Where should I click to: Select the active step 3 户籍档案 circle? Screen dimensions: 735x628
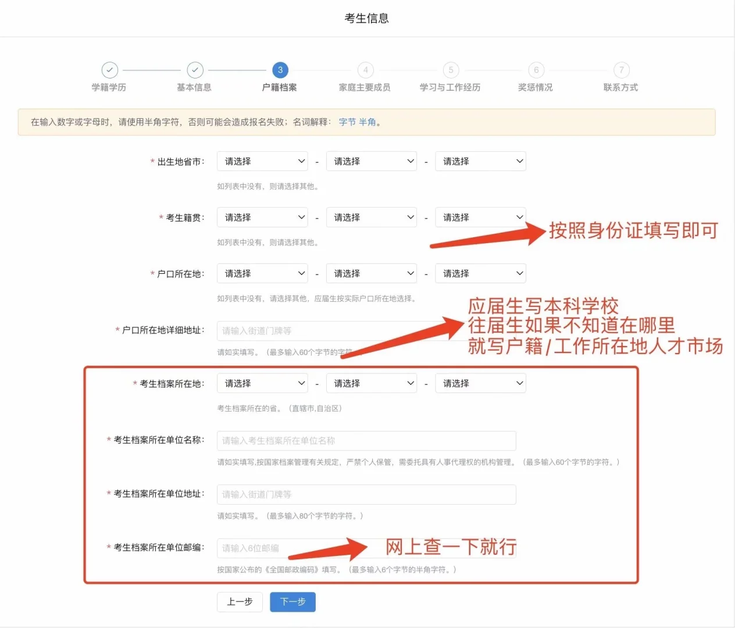pyautogui.click(x=280, y=70)
